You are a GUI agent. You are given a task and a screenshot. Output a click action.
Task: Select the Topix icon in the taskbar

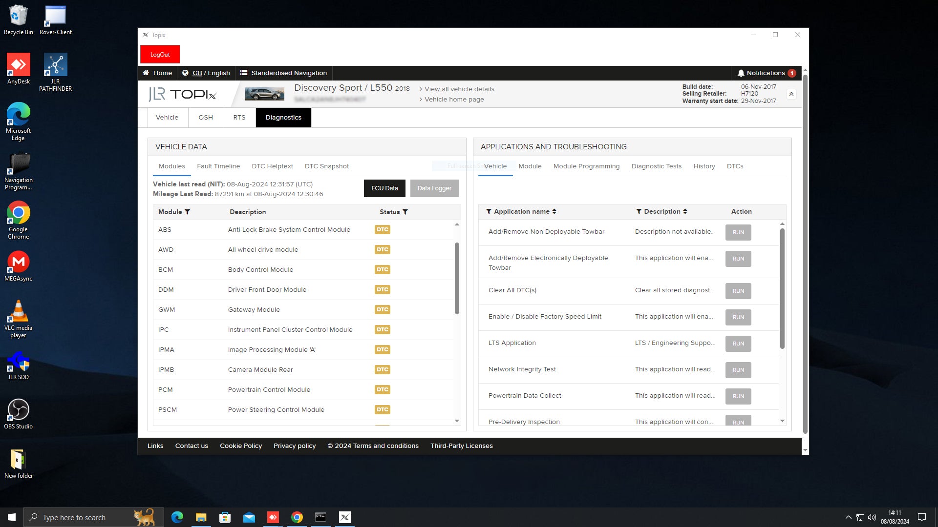coord(345,517)
